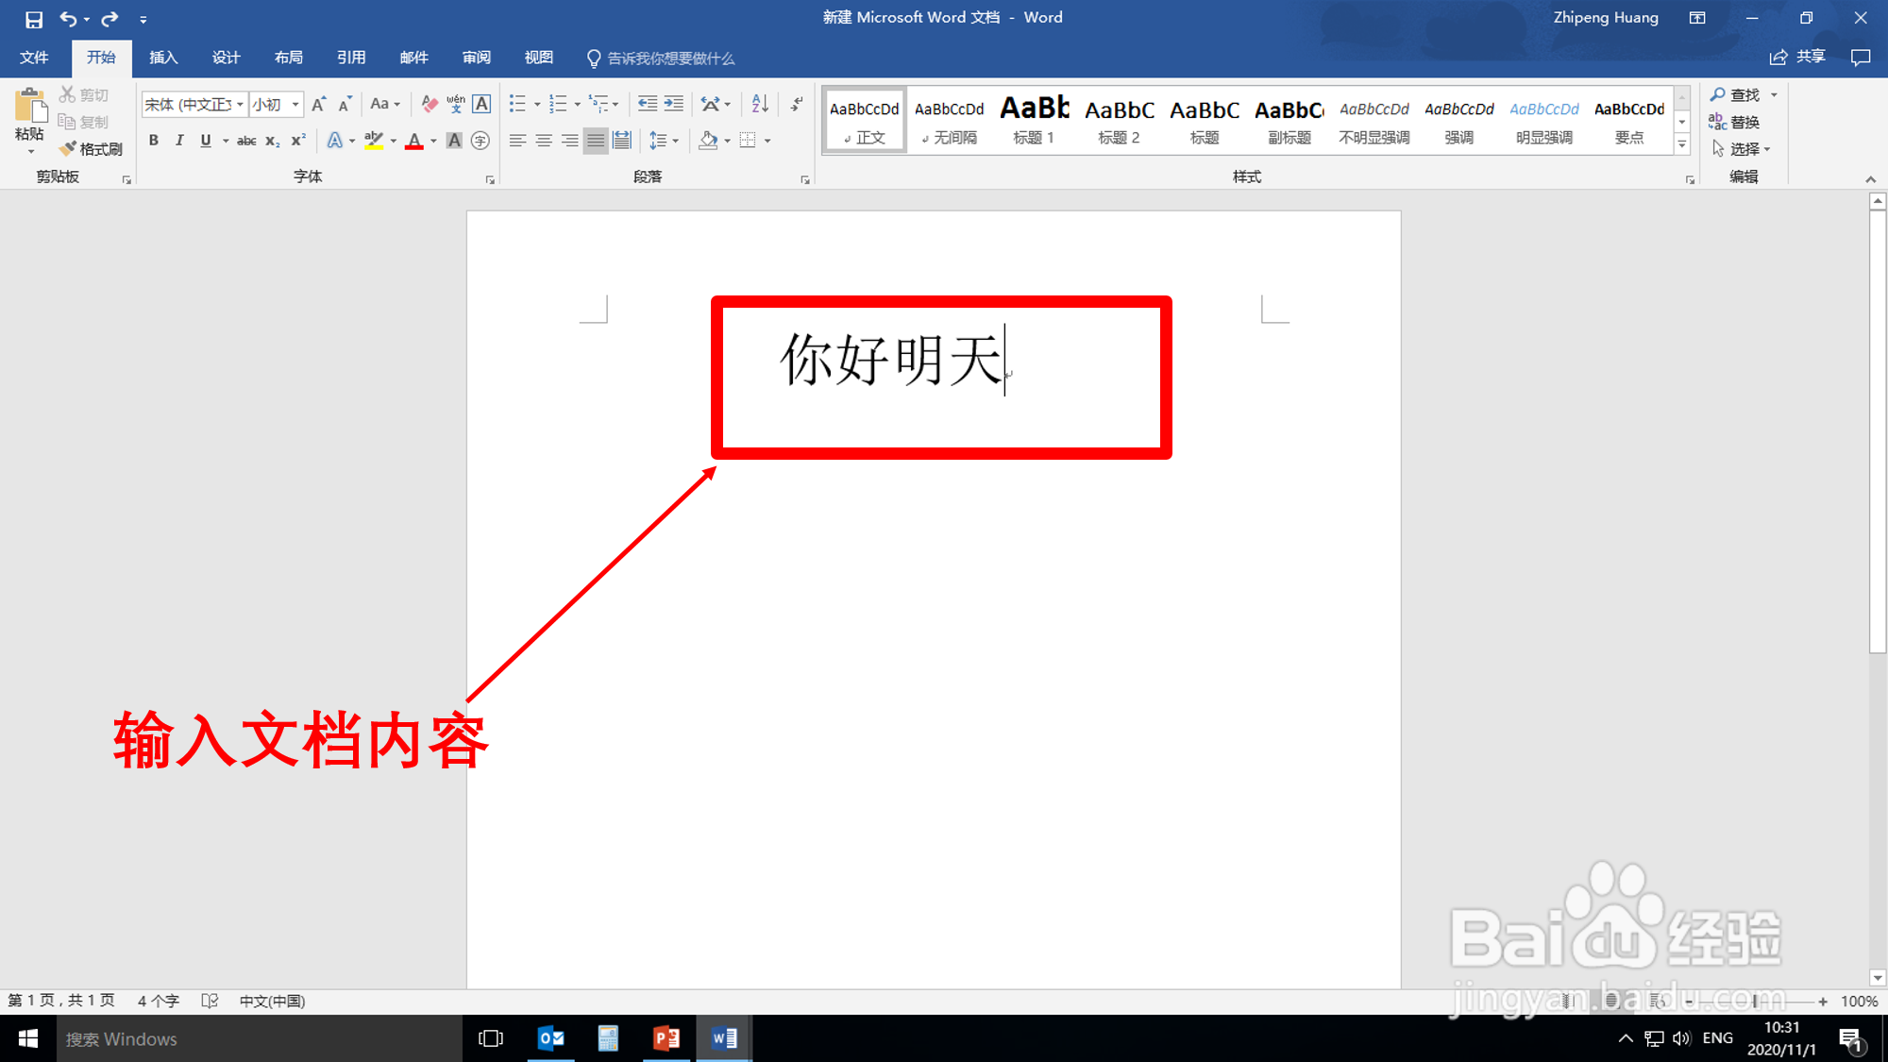Toggle Bold formatting

pos(154,141)
